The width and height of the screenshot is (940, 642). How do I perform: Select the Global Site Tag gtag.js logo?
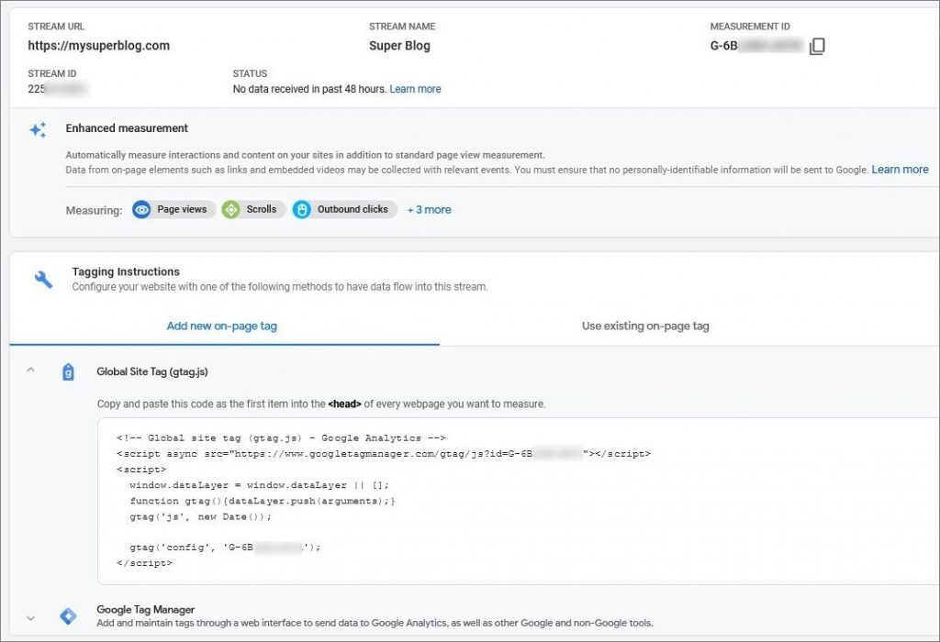68,372
